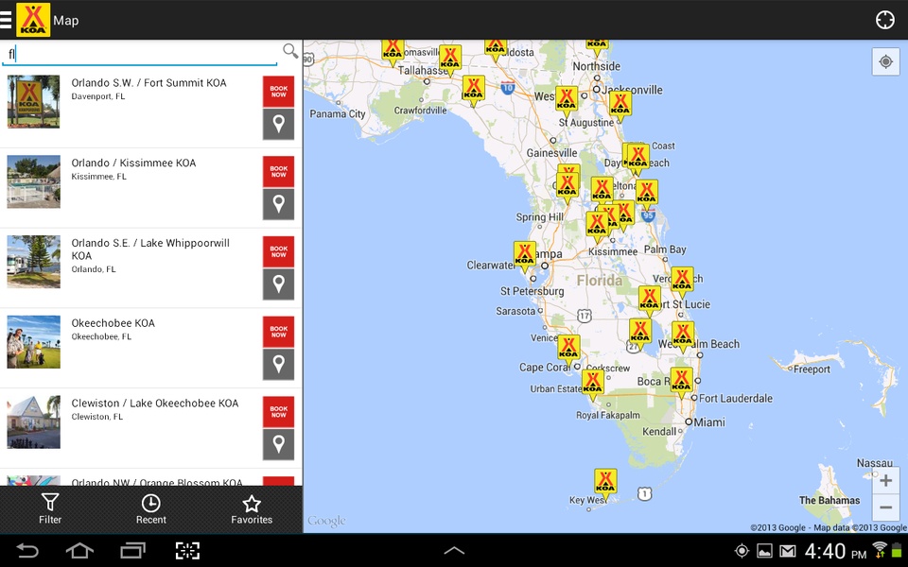Book now at Orlando S.E. / Lake Whippoorwill
The width and height of the screenshot is (908, 567).
coord(278,251)
